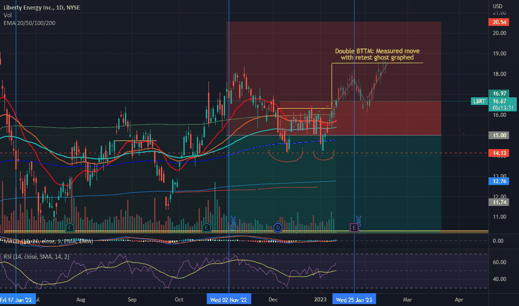Click the purple upcoming earnings E marker
This screenshot has width=519, height=306.
[354, 228]
